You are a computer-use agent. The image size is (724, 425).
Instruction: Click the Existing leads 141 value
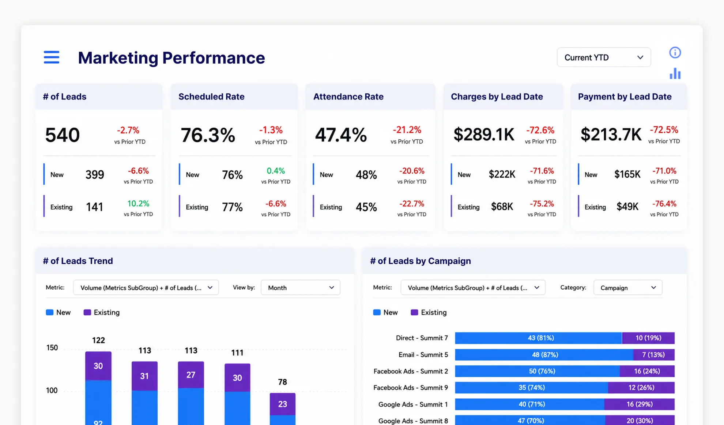pos(94,207)
